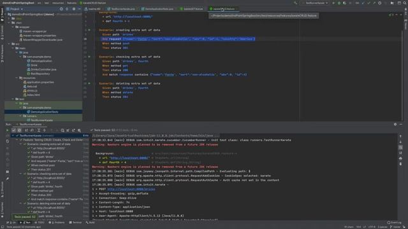Viewport: 408px width, 229px height.
Task: Debug TestRunnerKarate from top toolbar
Action: [339, 3]
